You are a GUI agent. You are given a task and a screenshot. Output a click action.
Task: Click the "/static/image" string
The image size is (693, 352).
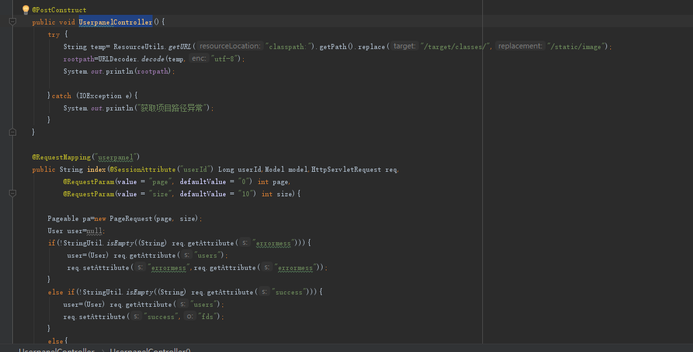[576, 47]
